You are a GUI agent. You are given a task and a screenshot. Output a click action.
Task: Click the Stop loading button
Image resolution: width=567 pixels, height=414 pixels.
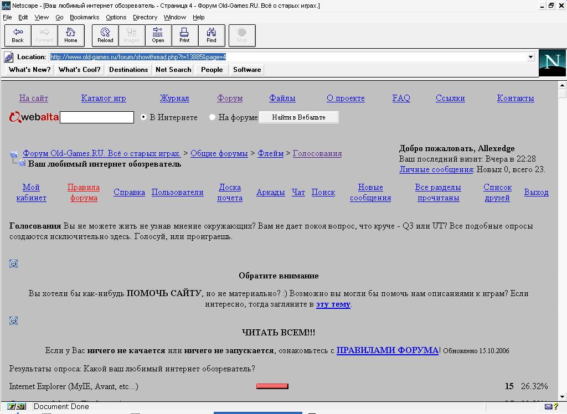pos(242,35)
